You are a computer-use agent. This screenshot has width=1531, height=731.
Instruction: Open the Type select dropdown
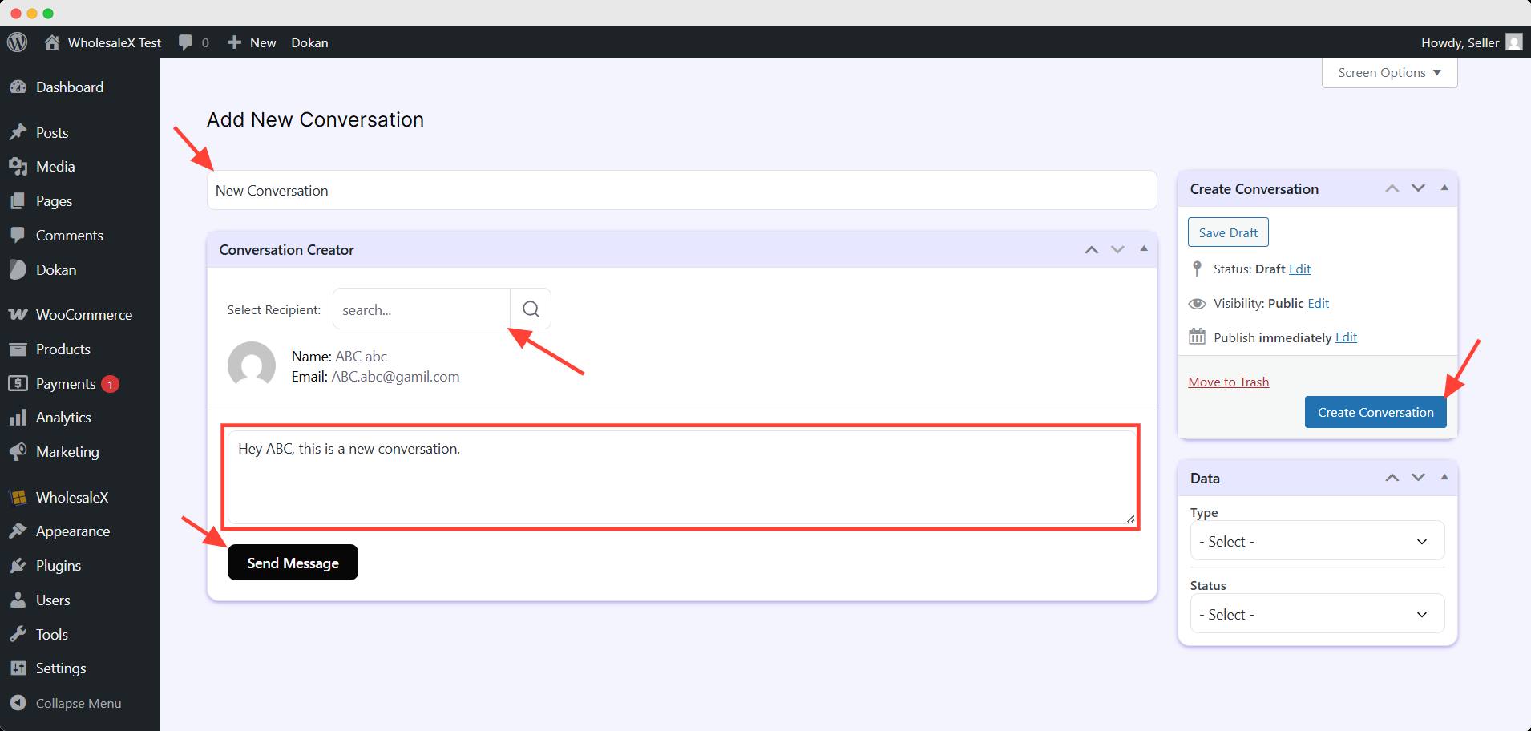click(1317, 541)
